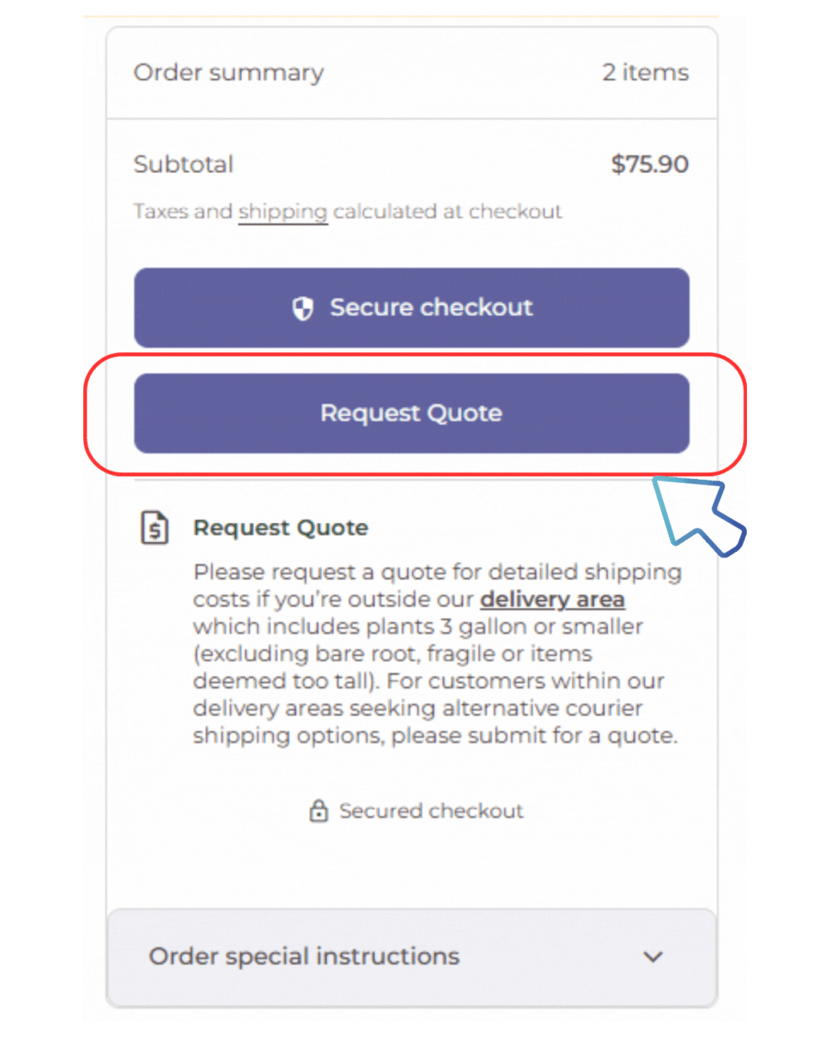Click the Secured checkout text
This screenshot has height=1038, width=830.
click(431, 810)
